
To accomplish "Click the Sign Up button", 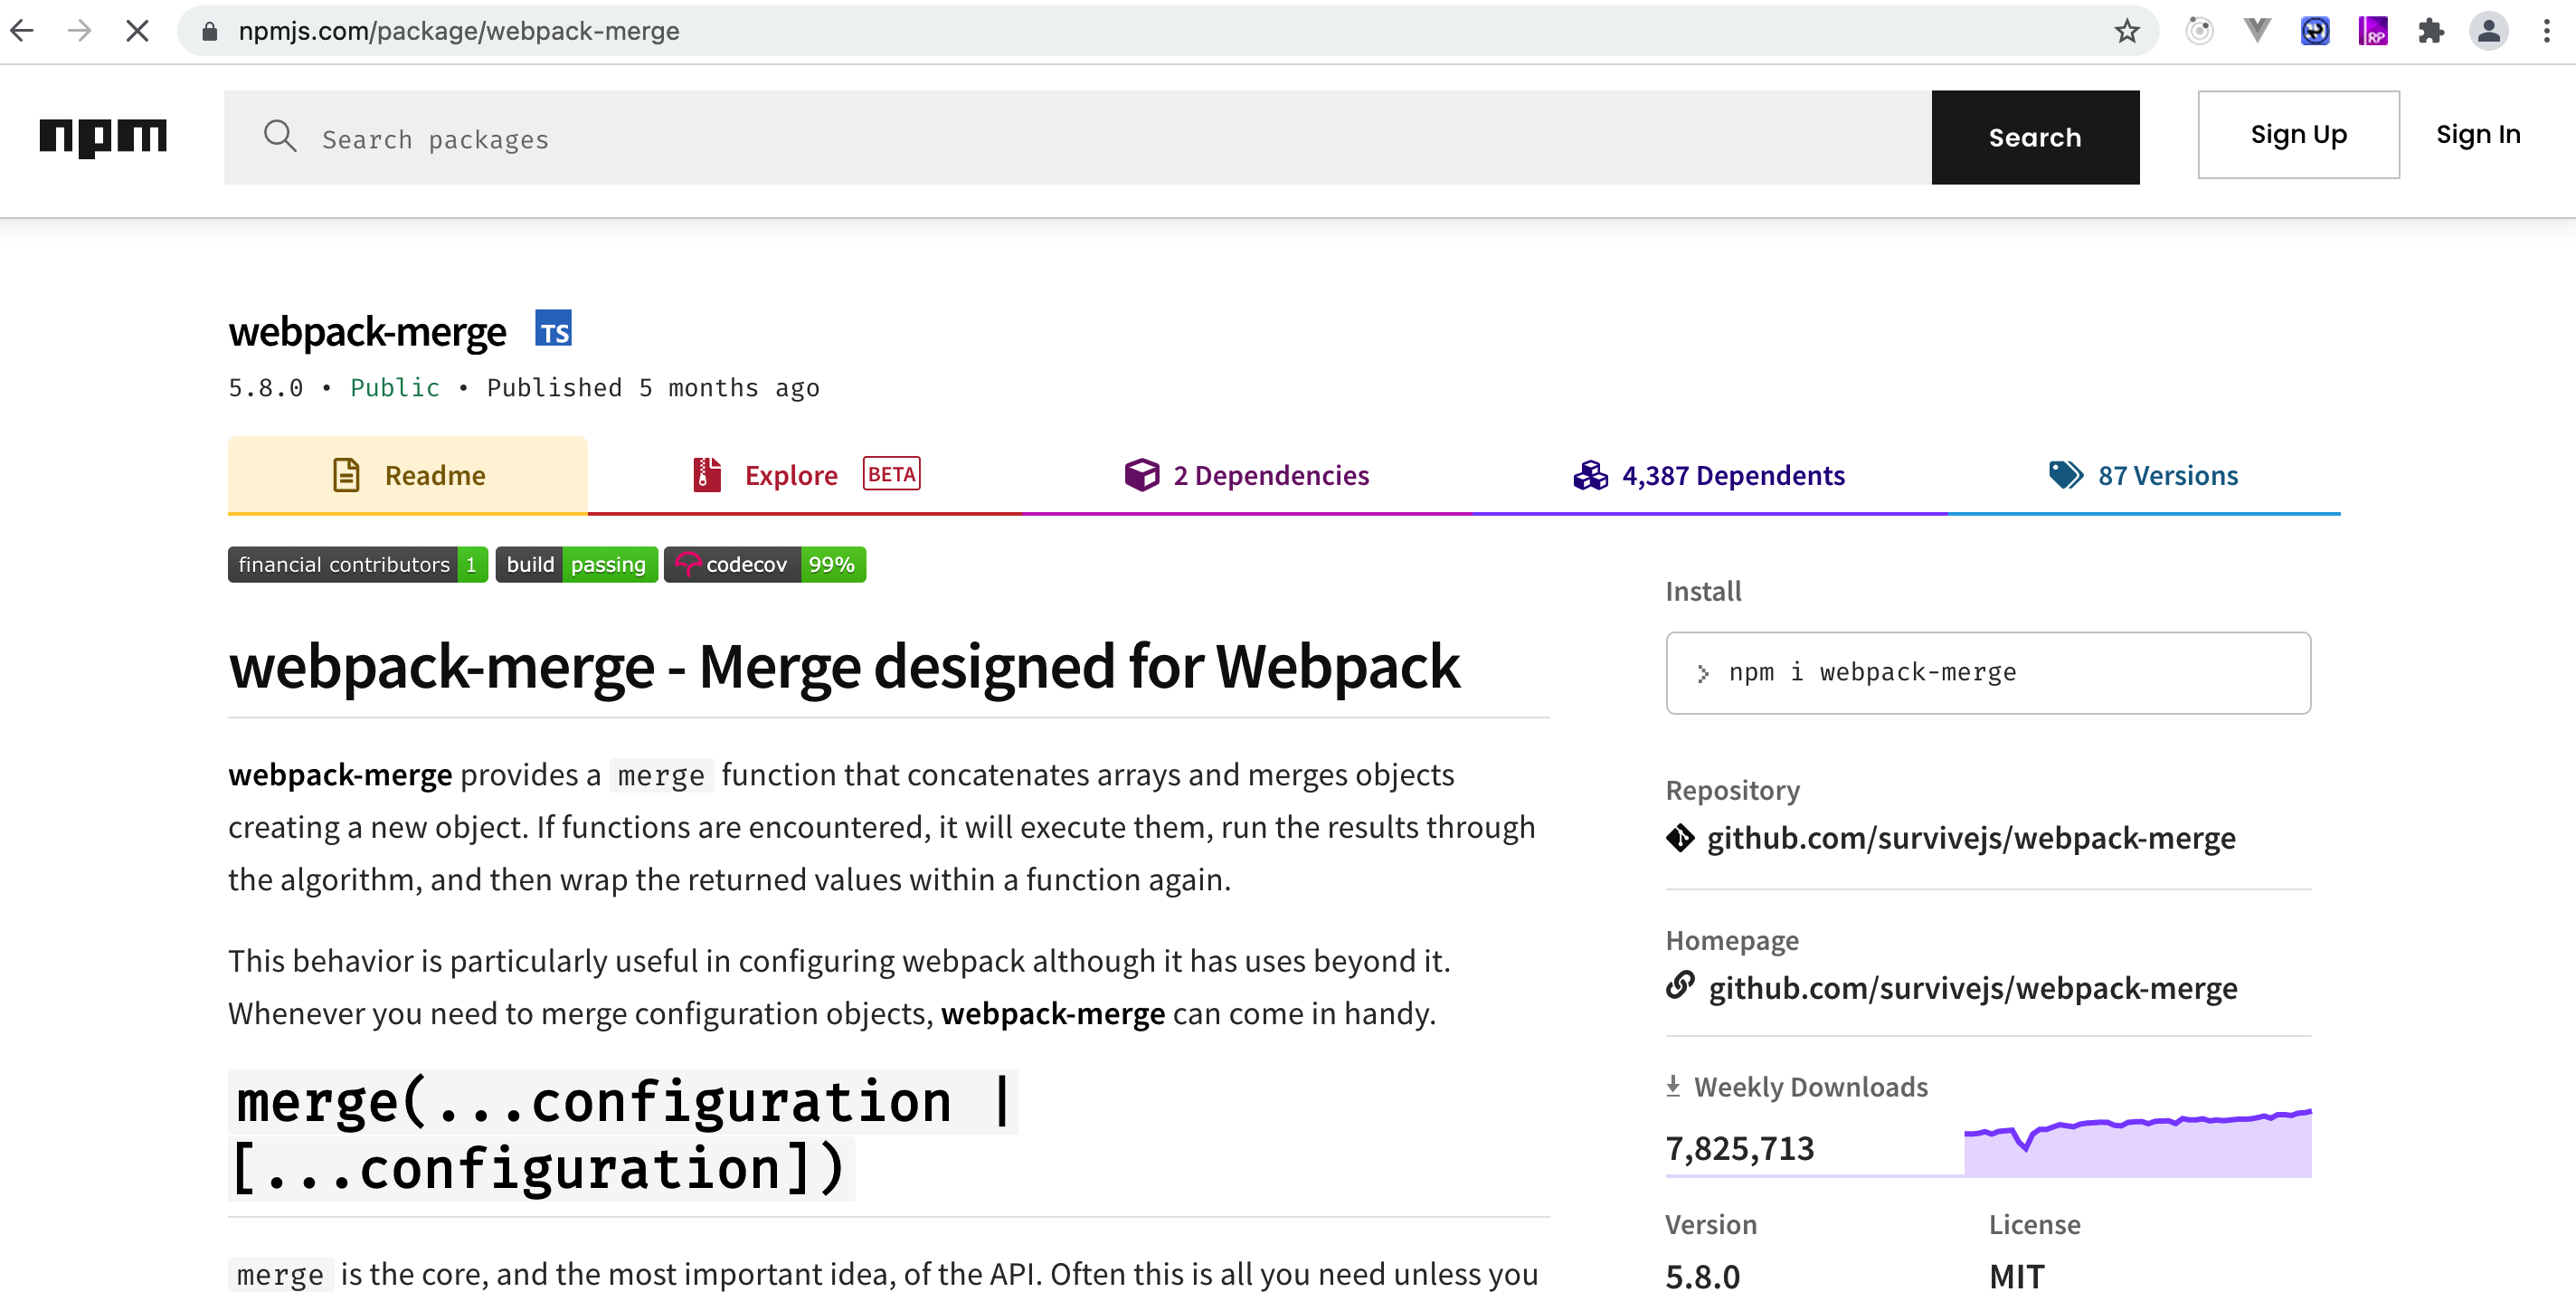I will tap(2297, 134).
